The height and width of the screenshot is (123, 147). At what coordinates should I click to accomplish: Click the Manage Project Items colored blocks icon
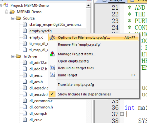click(52, 54)
